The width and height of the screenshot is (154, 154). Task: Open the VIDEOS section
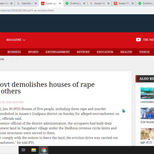click(144, 52)
